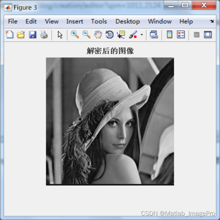
Task: Activate the Zoom Out magnifier tool
Action: [86, 35]
